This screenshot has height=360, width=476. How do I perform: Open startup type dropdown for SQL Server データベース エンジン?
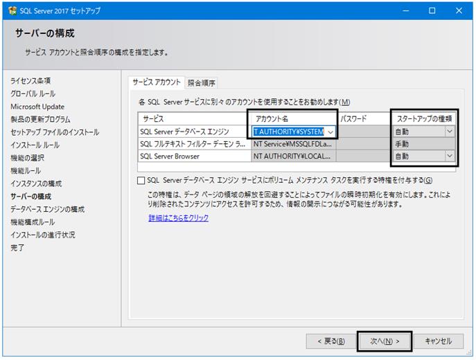coord(450,132)
